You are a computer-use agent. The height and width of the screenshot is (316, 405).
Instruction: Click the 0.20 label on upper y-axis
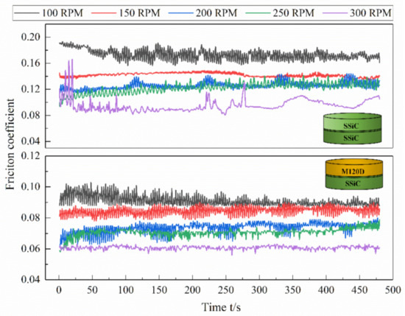coord(31,37)
